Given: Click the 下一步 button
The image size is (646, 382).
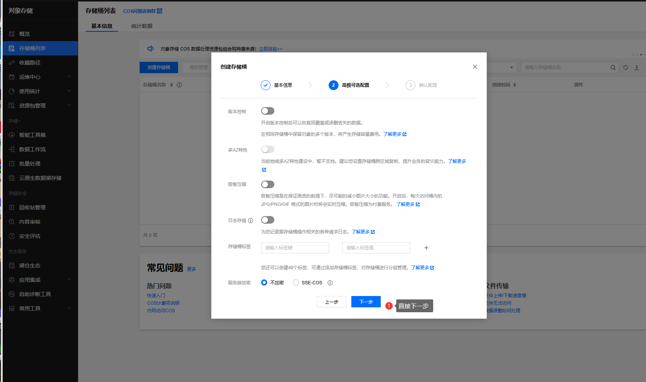Looking at the screenshot, I should pyautogui.click(x=366, y=302).
